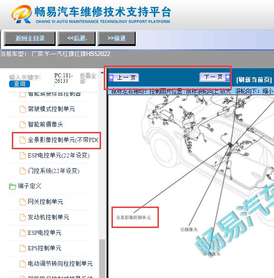Click sidebar scrollbar up arrow
The height and width of the screenshot is (278, 274).
[102, 72]
